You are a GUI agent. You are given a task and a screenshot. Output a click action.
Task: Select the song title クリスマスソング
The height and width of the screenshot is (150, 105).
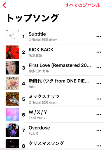(x=46, y=143)
